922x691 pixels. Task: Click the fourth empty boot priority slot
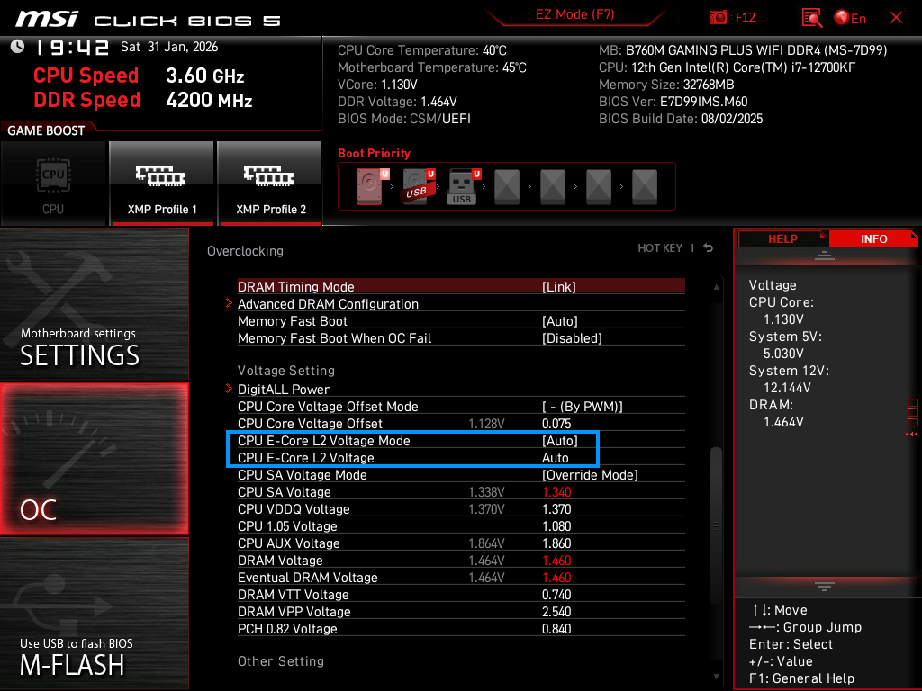point(507,187)
